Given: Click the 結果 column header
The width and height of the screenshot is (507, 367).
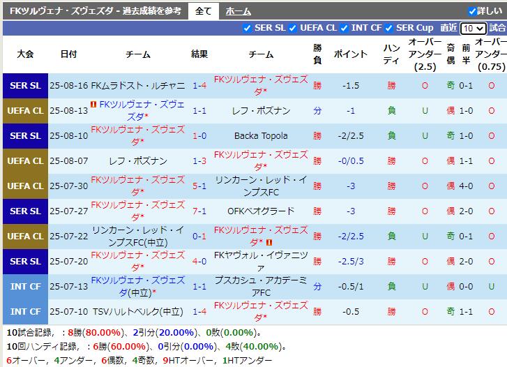Looking at the screenshot, I should 199,54.
